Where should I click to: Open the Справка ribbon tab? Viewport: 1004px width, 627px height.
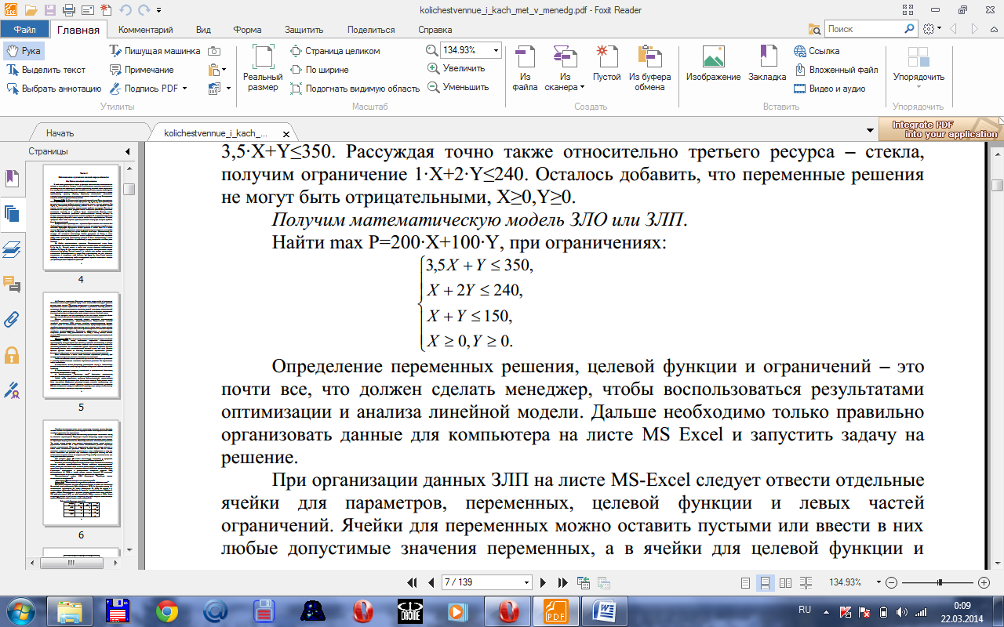click(435, 30)
